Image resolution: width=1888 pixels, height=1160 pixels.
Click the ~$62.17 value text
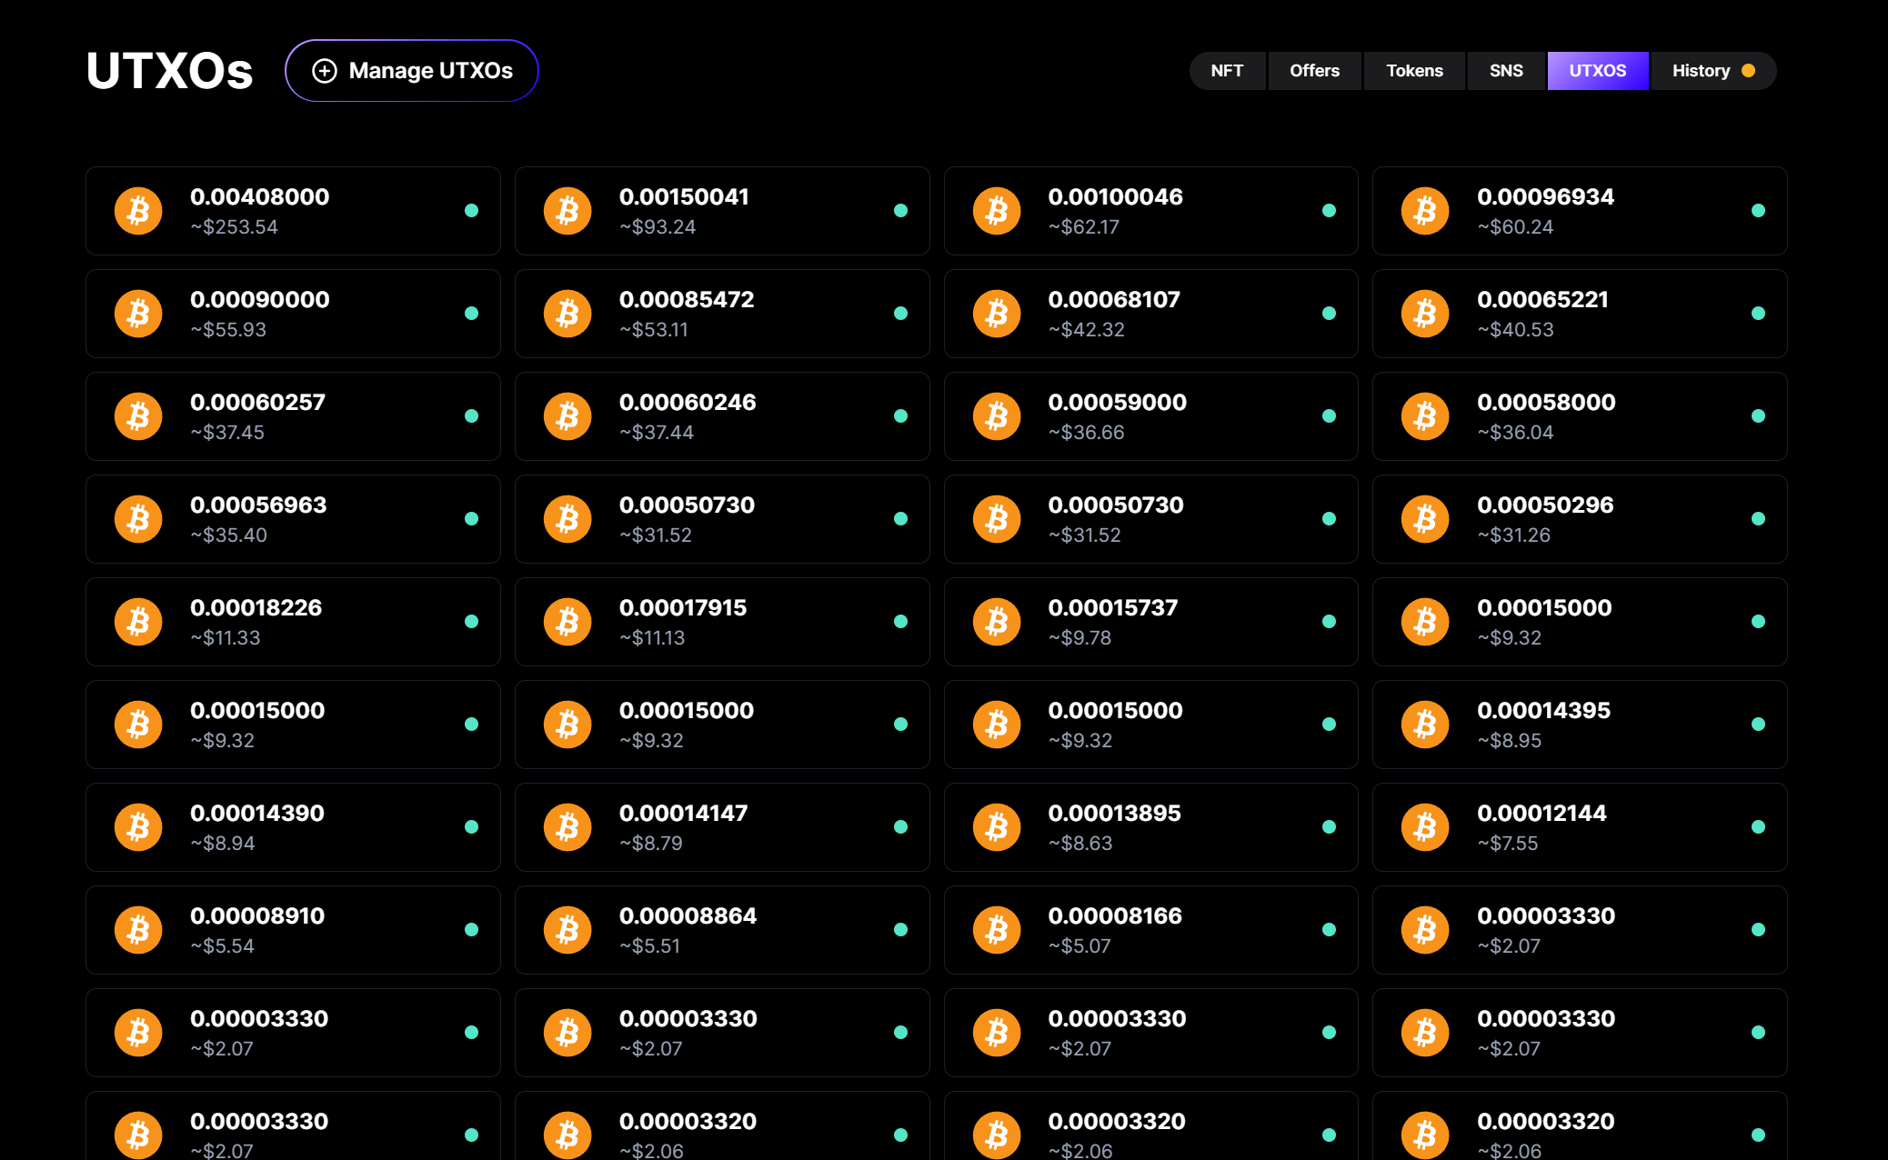1084,227
